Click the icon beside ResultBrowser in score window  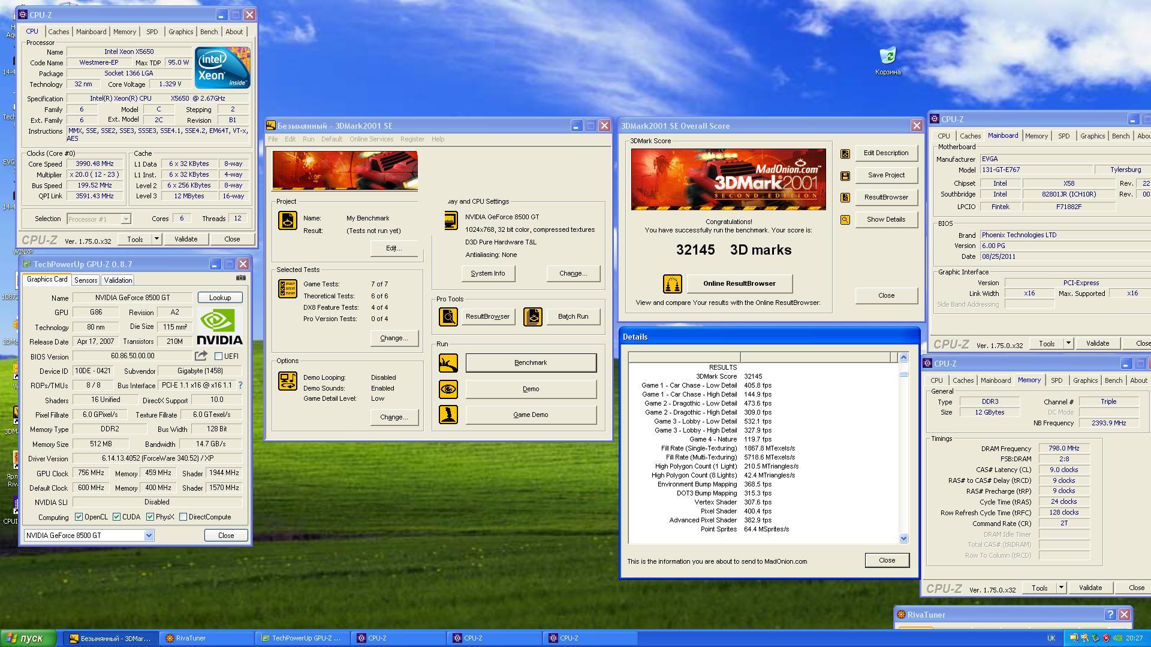845,198
